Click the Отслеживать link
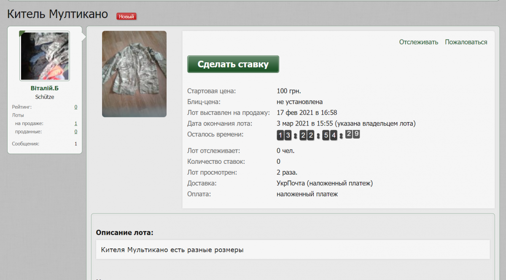The image size is (506, 280). [x=419, y=42]
